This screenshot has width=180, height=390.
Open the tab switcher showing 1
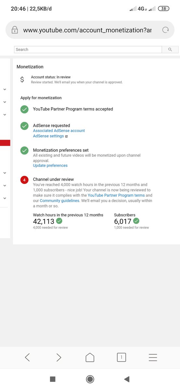[121, 357]
